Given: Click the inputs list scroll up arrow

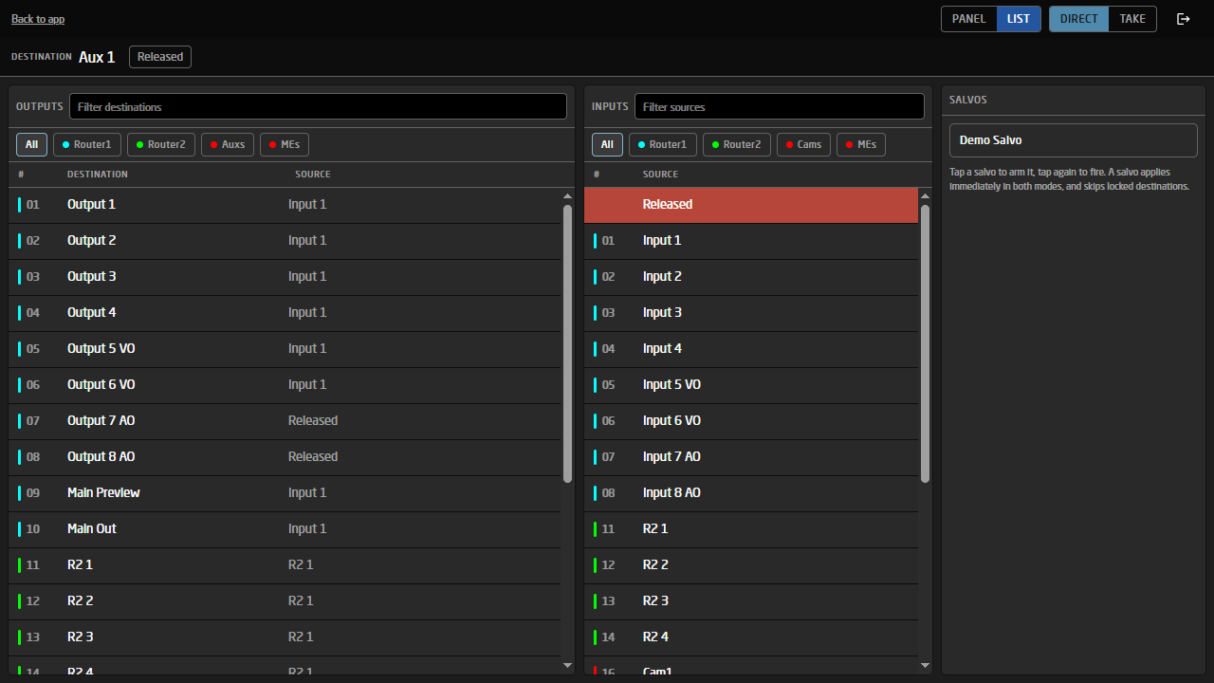Looking at the screenshot, I should [x=925, y=195].
